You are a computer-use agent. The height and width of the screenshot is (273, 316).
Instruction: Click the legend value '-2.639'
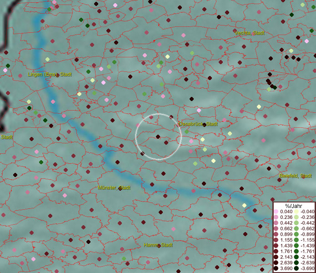pos(307,263)
